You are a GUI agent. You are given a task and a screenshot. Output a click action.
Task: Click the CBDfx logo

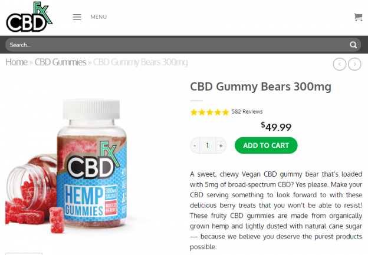29,16
